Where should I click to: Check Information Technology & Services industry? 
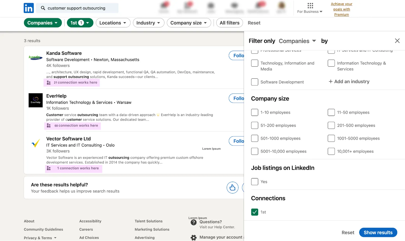331,63
